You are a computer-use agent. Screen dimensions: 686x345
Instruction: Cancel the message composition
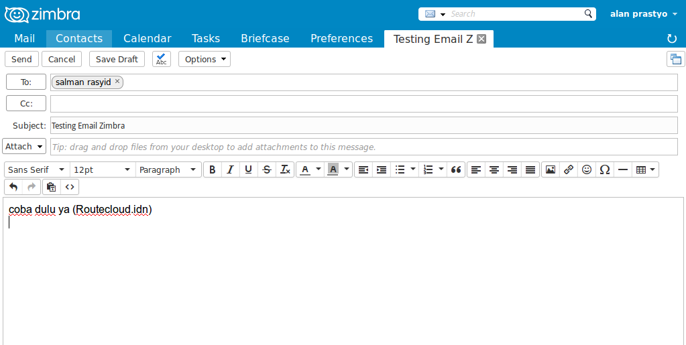click(x=62, y=59)
